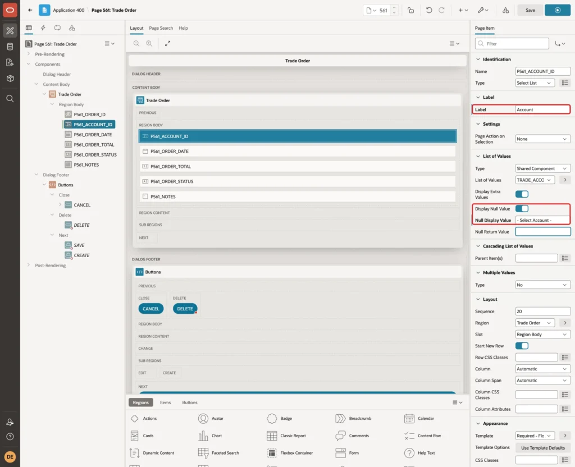Open Multiple Values Type dropdown
This screenshot has height=467, width=575.
[543, 285]
